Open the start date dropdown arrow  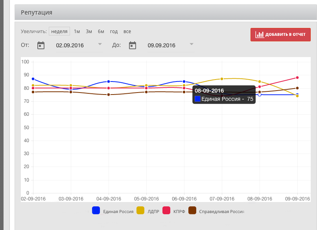pos(100,44)
